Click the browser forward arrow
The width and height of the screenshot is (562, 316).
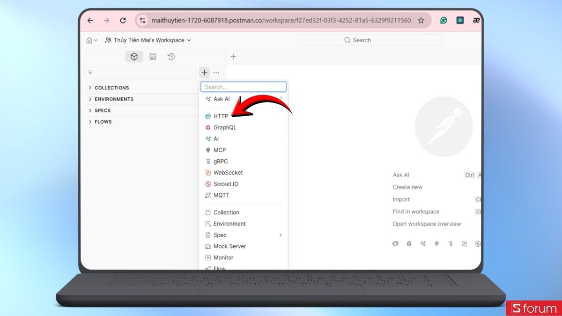point(106,21)
